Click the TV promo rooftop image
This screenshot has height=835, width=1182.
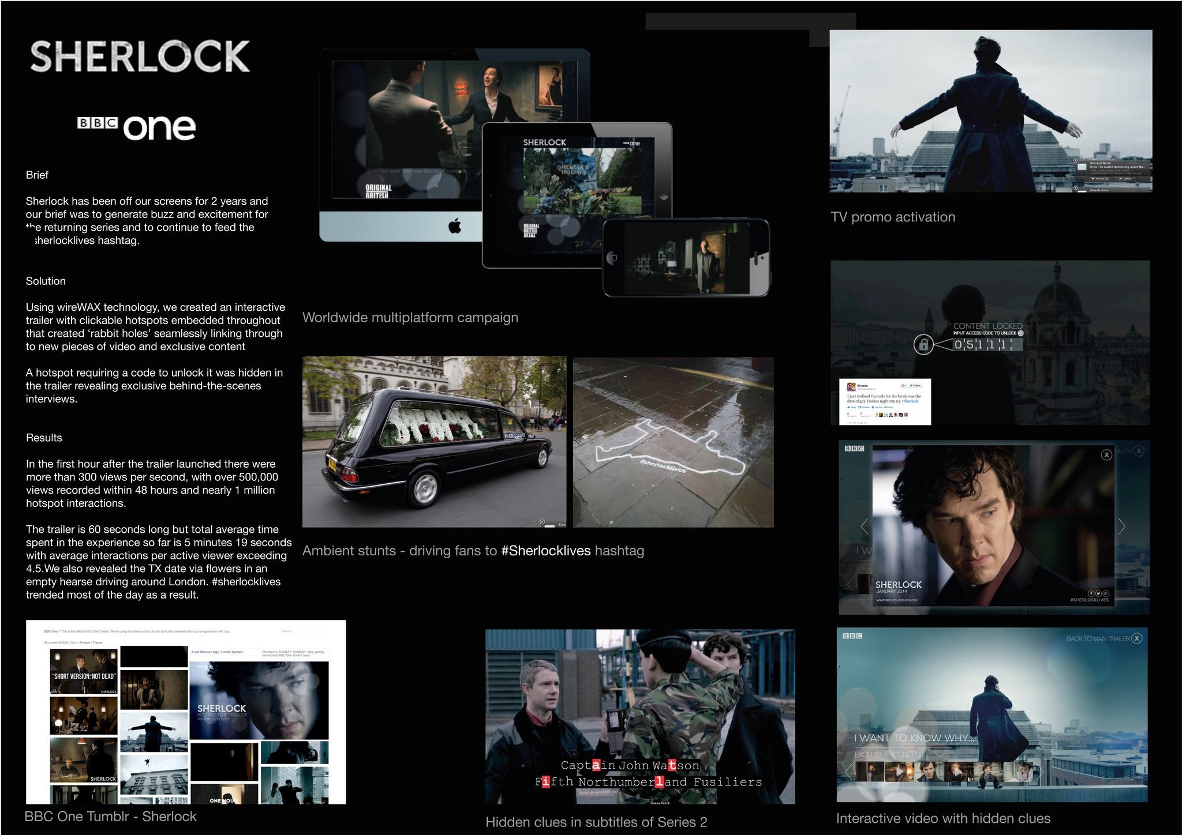[990, 111]
